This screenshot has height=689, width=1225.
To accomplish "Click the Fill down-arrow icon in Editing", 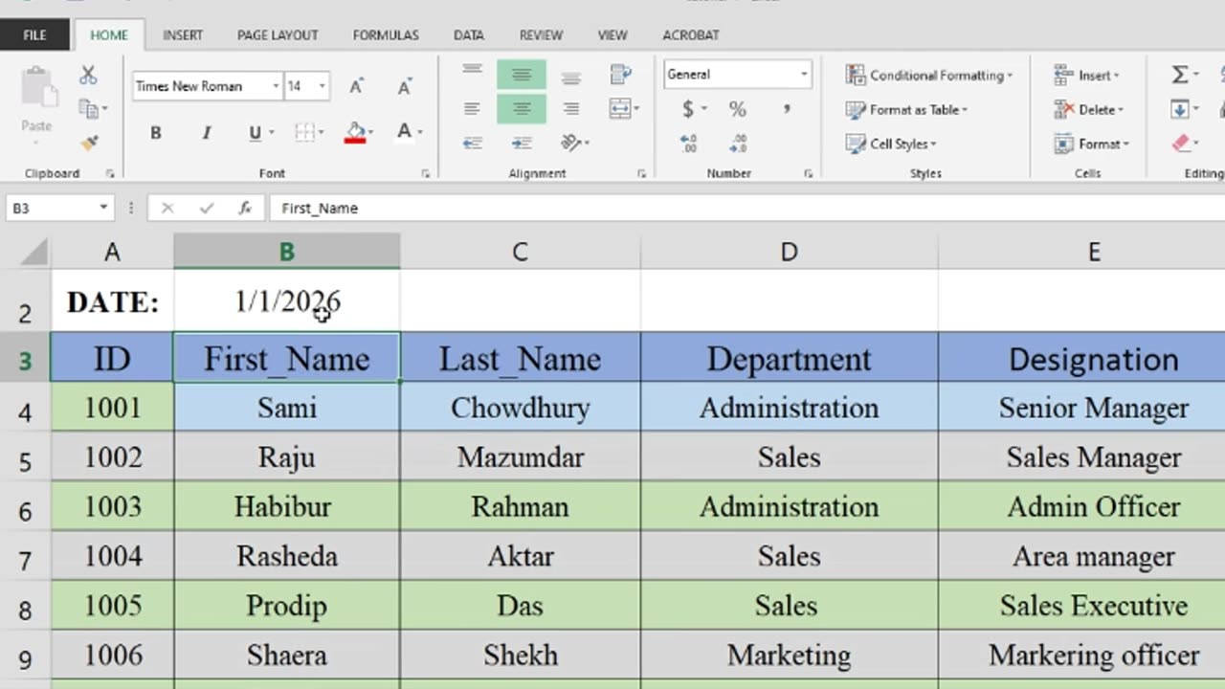I will pyautogui.click(x=1180, y=109).
